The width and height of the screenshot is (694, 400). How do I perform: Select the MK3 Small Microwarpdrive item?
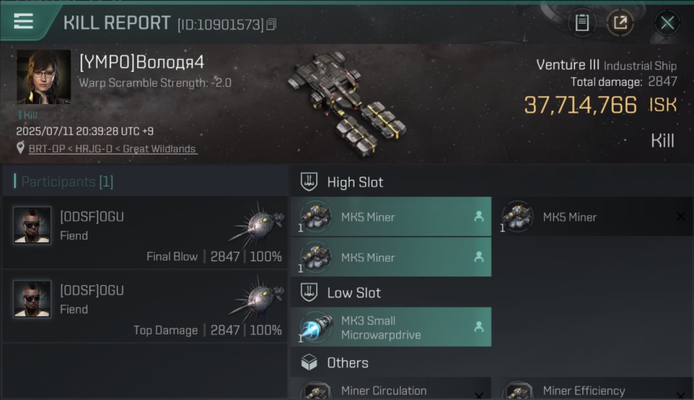[391, 327]
